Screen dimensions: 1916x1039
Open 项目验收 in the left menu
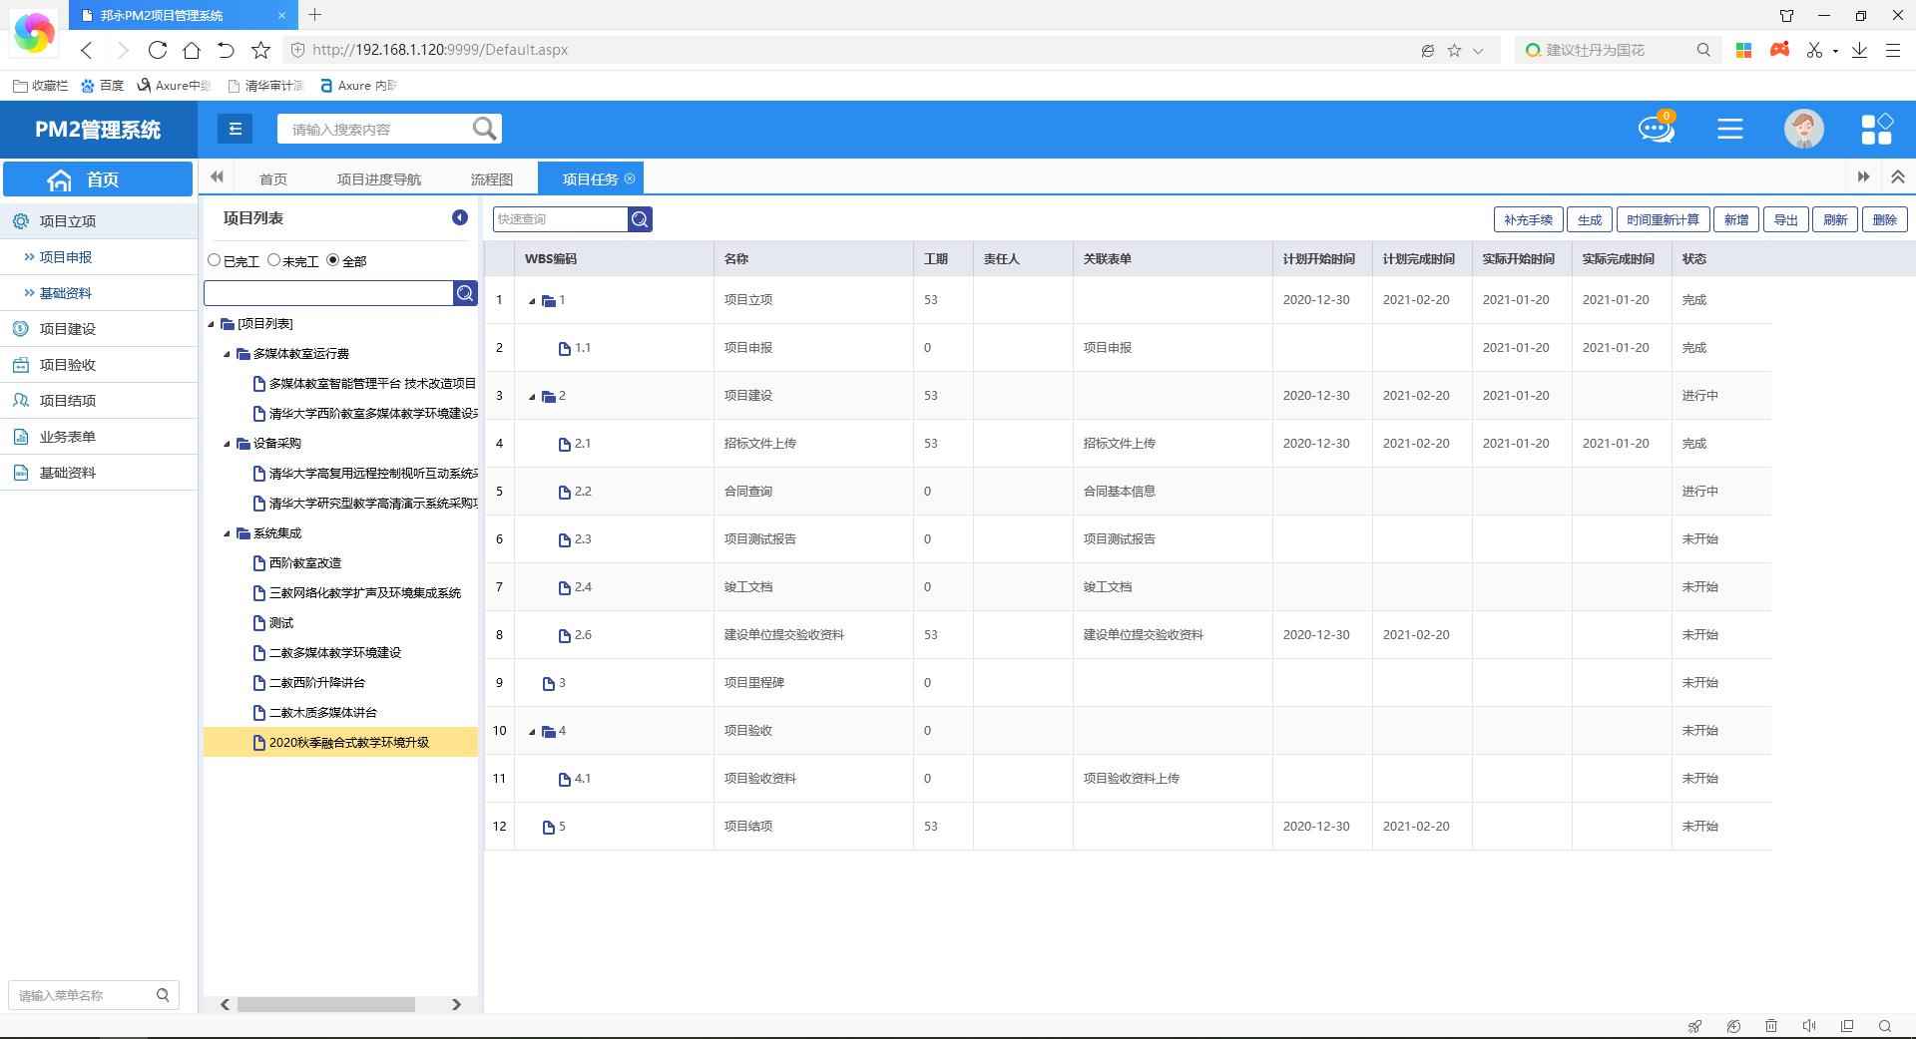(68, 365)
